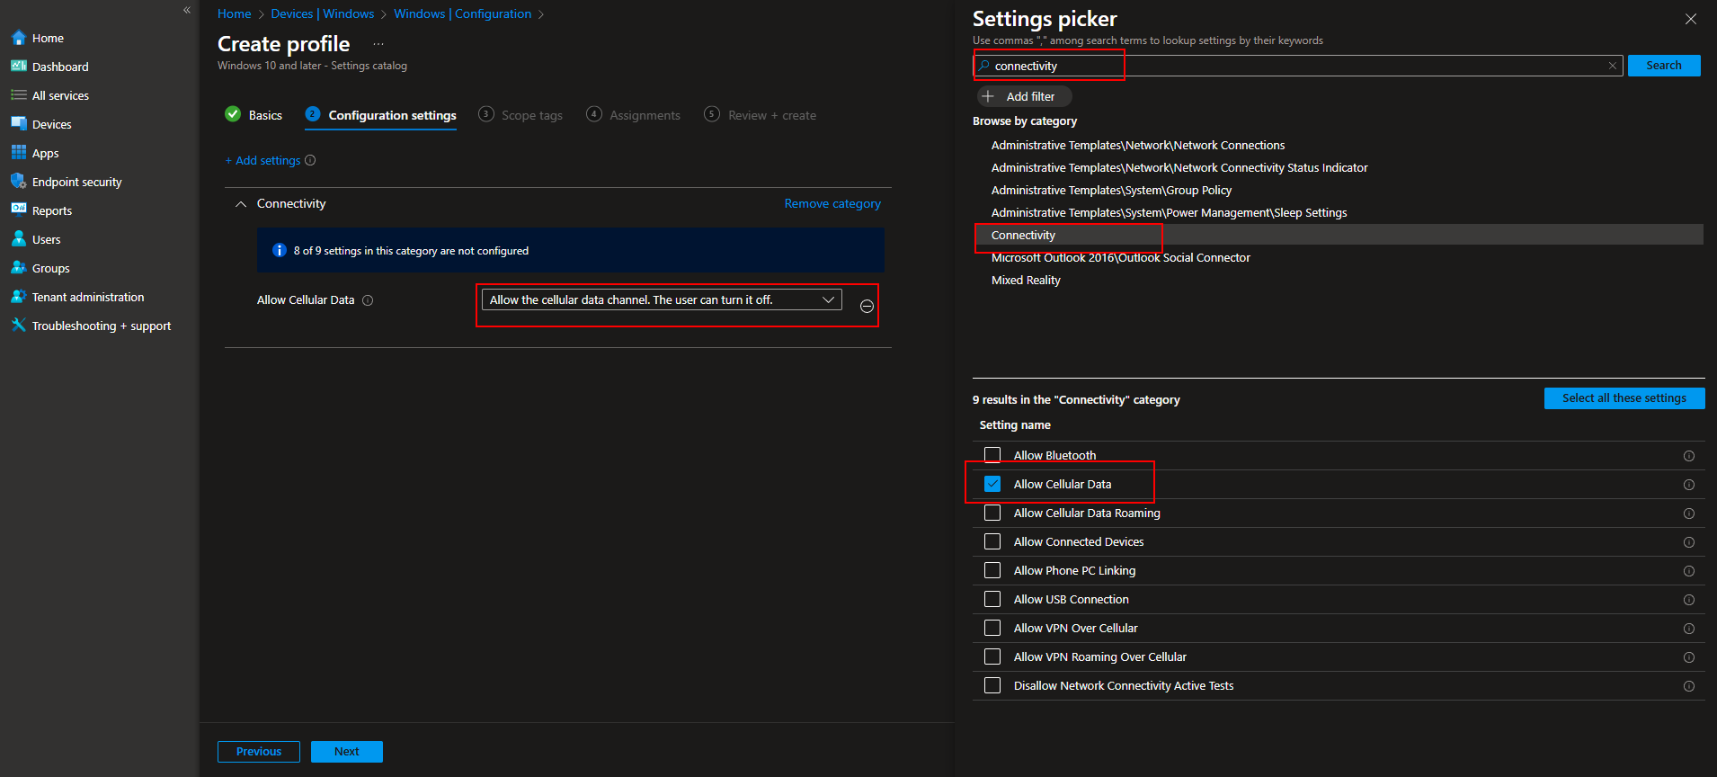Click info icon for Allow Bluetooth row
This screenshot has width=1717, height=777.
[x=1689, y=456]
